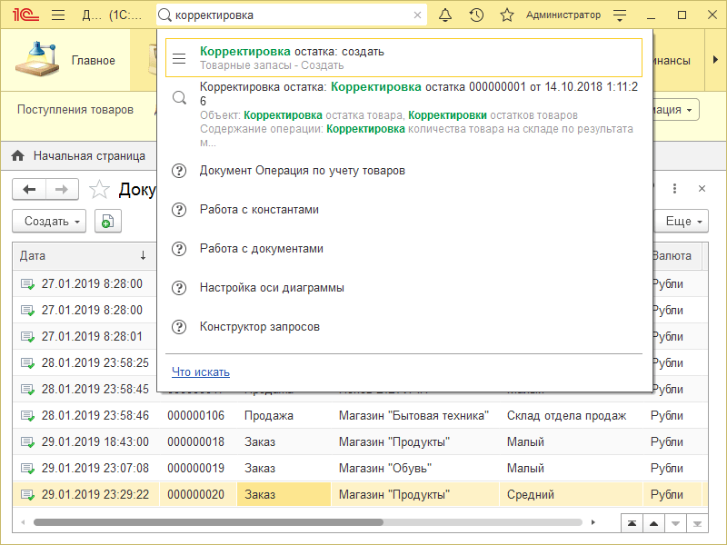727x545 pixels.
Task: Select row dated 28.01.2019 23:58:25
Action: [x=84, y=362]
